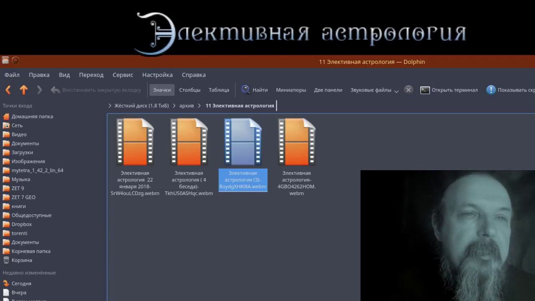This screenshot has width=535, height=301.
Task: Expand the chevron before Жёсткий диск
Action: [110, 106]
